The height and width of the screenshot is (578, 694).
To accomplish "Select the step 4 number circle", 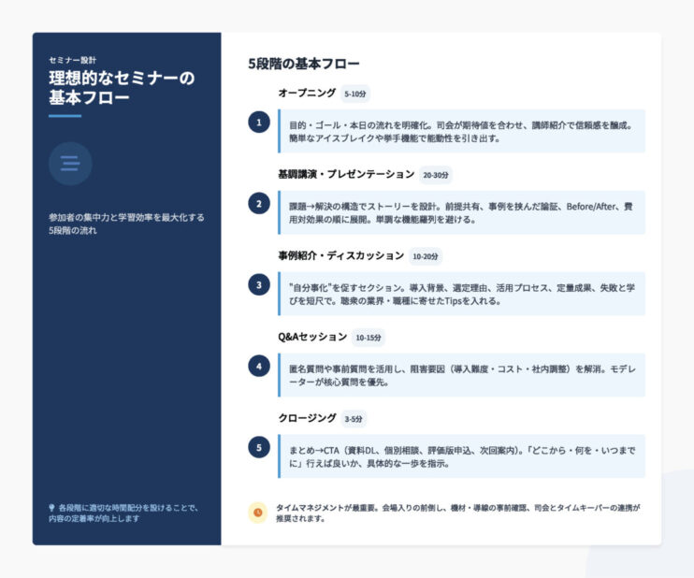I will pos(258,366).
